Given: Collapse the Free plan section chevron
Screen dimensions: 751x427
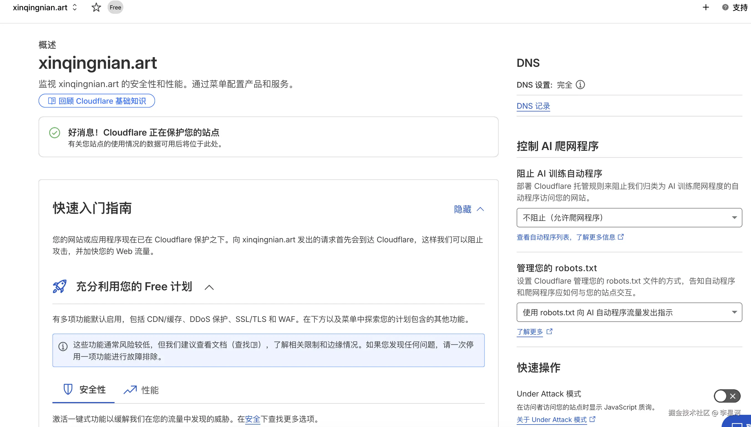Looking at the screenshot, I should click(209, 288).
